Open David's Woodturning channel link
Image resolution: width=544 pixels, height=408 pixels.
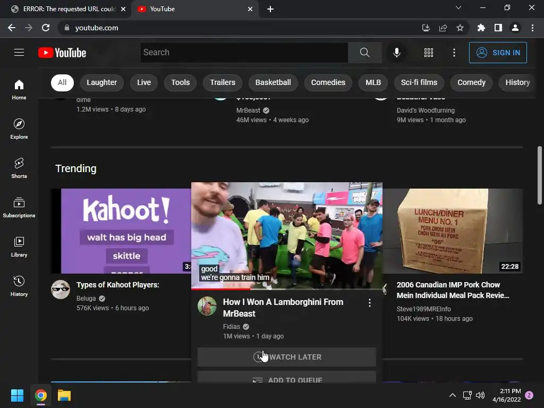[426, 110]
